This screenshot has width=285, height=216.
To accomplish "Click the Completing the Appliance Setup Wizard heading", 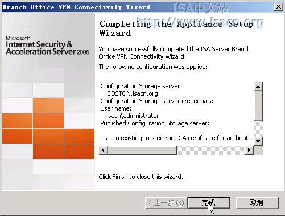I will click(x=176, y=28).
